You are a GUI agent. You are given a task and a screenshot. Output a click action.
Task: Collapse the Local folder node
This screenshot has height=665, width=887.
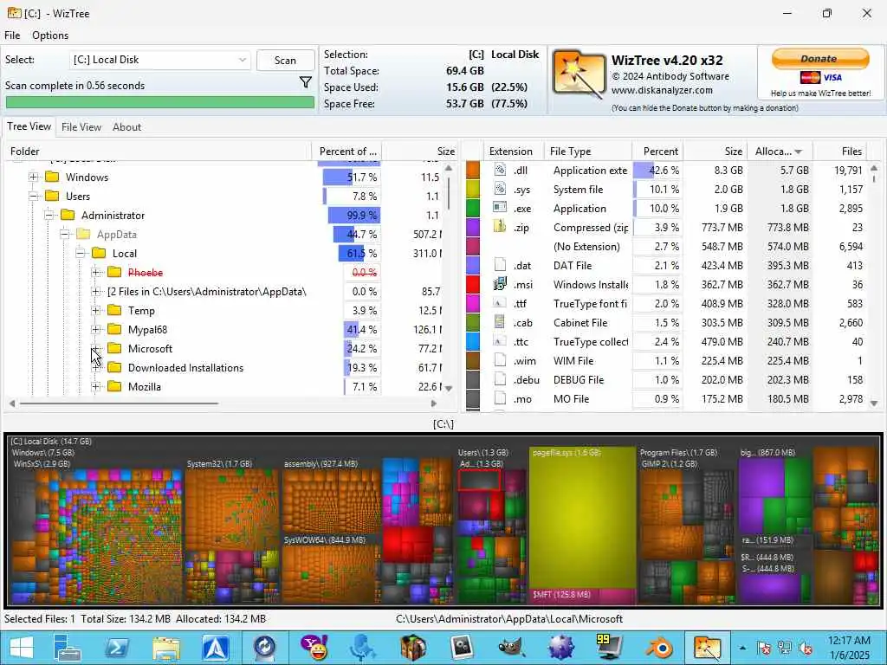81,254
